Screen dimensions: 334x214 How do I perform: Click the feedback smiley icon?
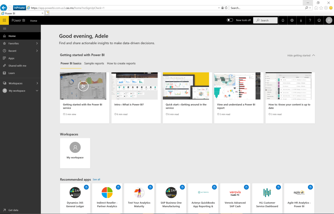319,20
